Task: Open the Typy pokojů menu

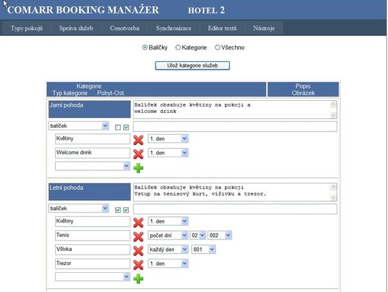Action: point(26,28)
